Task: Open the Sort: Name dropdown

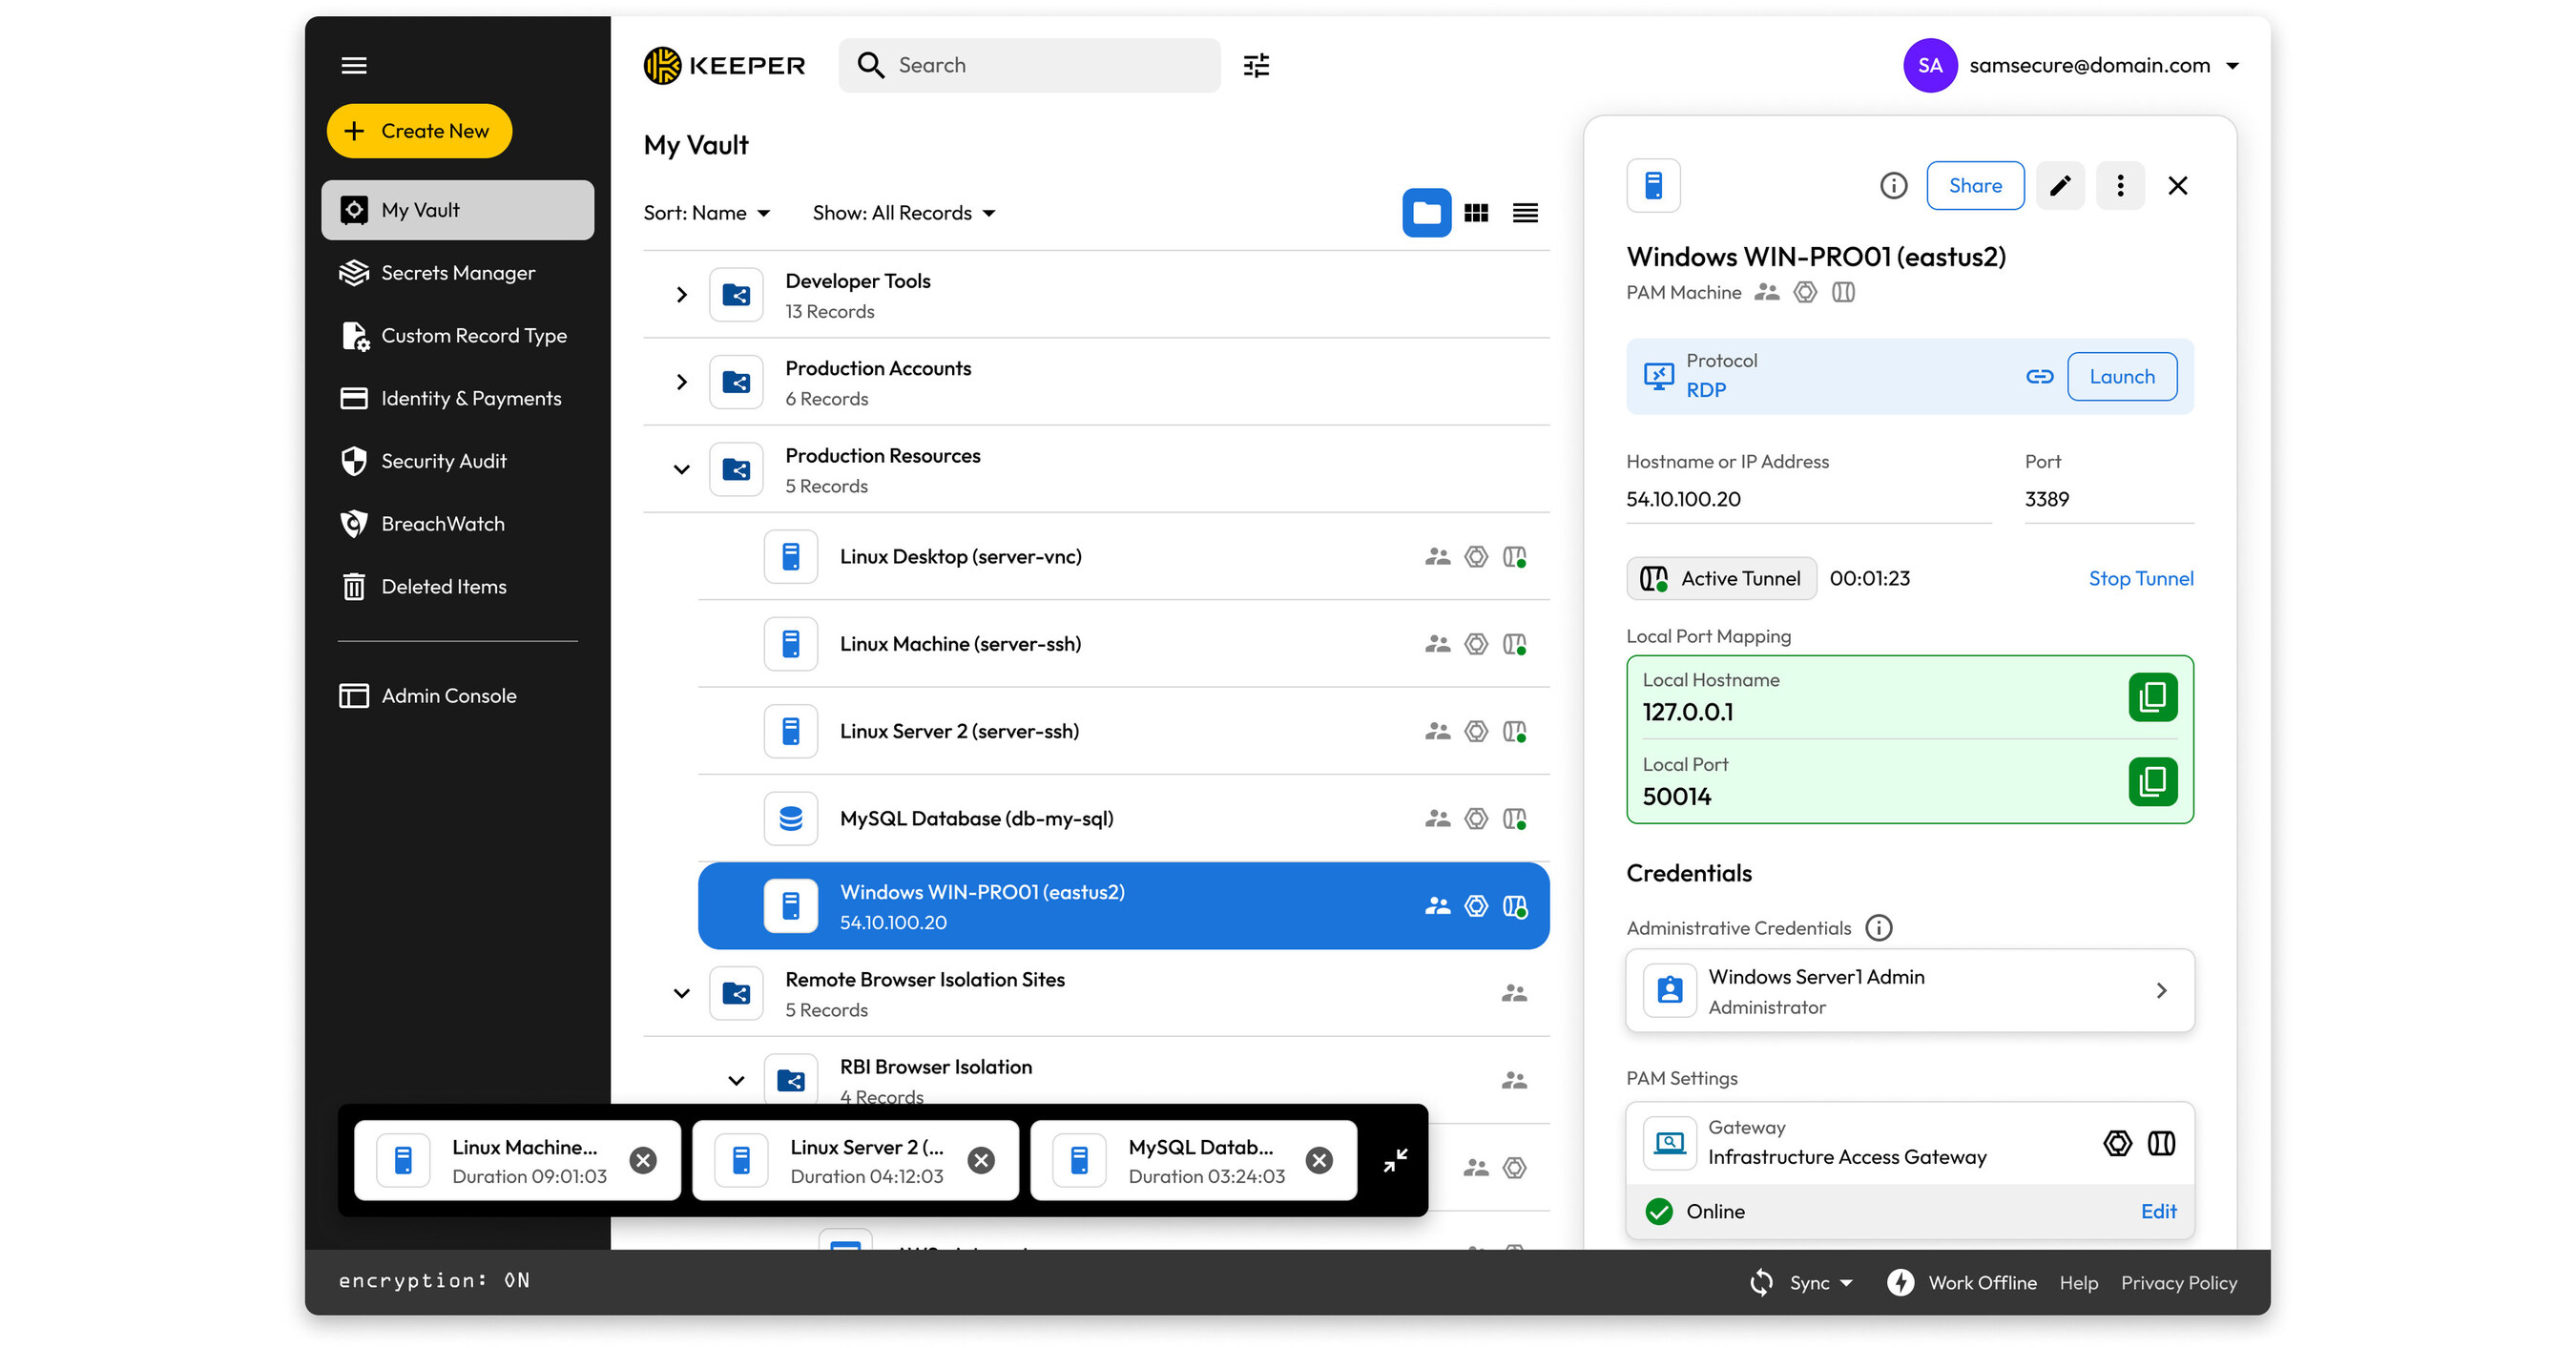Action: pos(706,213)
